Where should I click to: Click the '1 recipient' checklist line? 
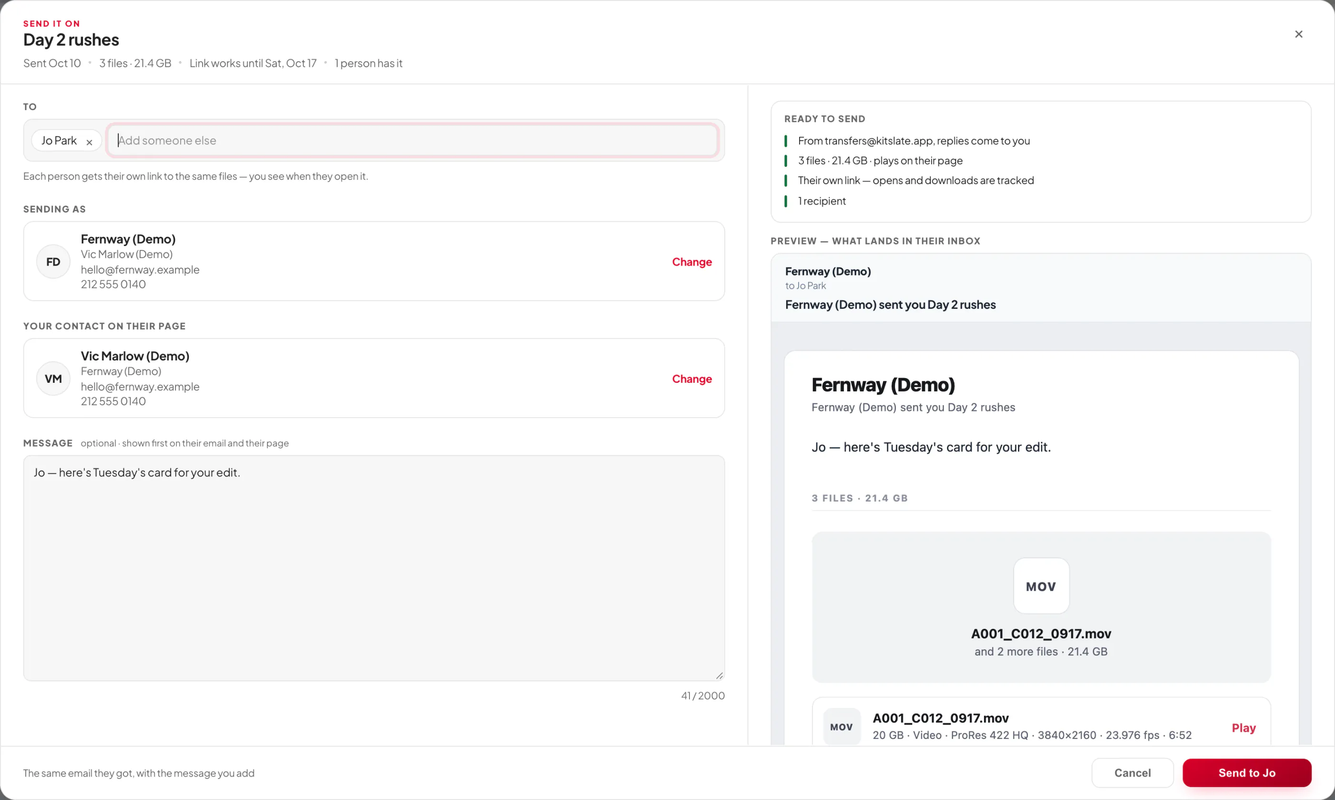coord(822,201)
